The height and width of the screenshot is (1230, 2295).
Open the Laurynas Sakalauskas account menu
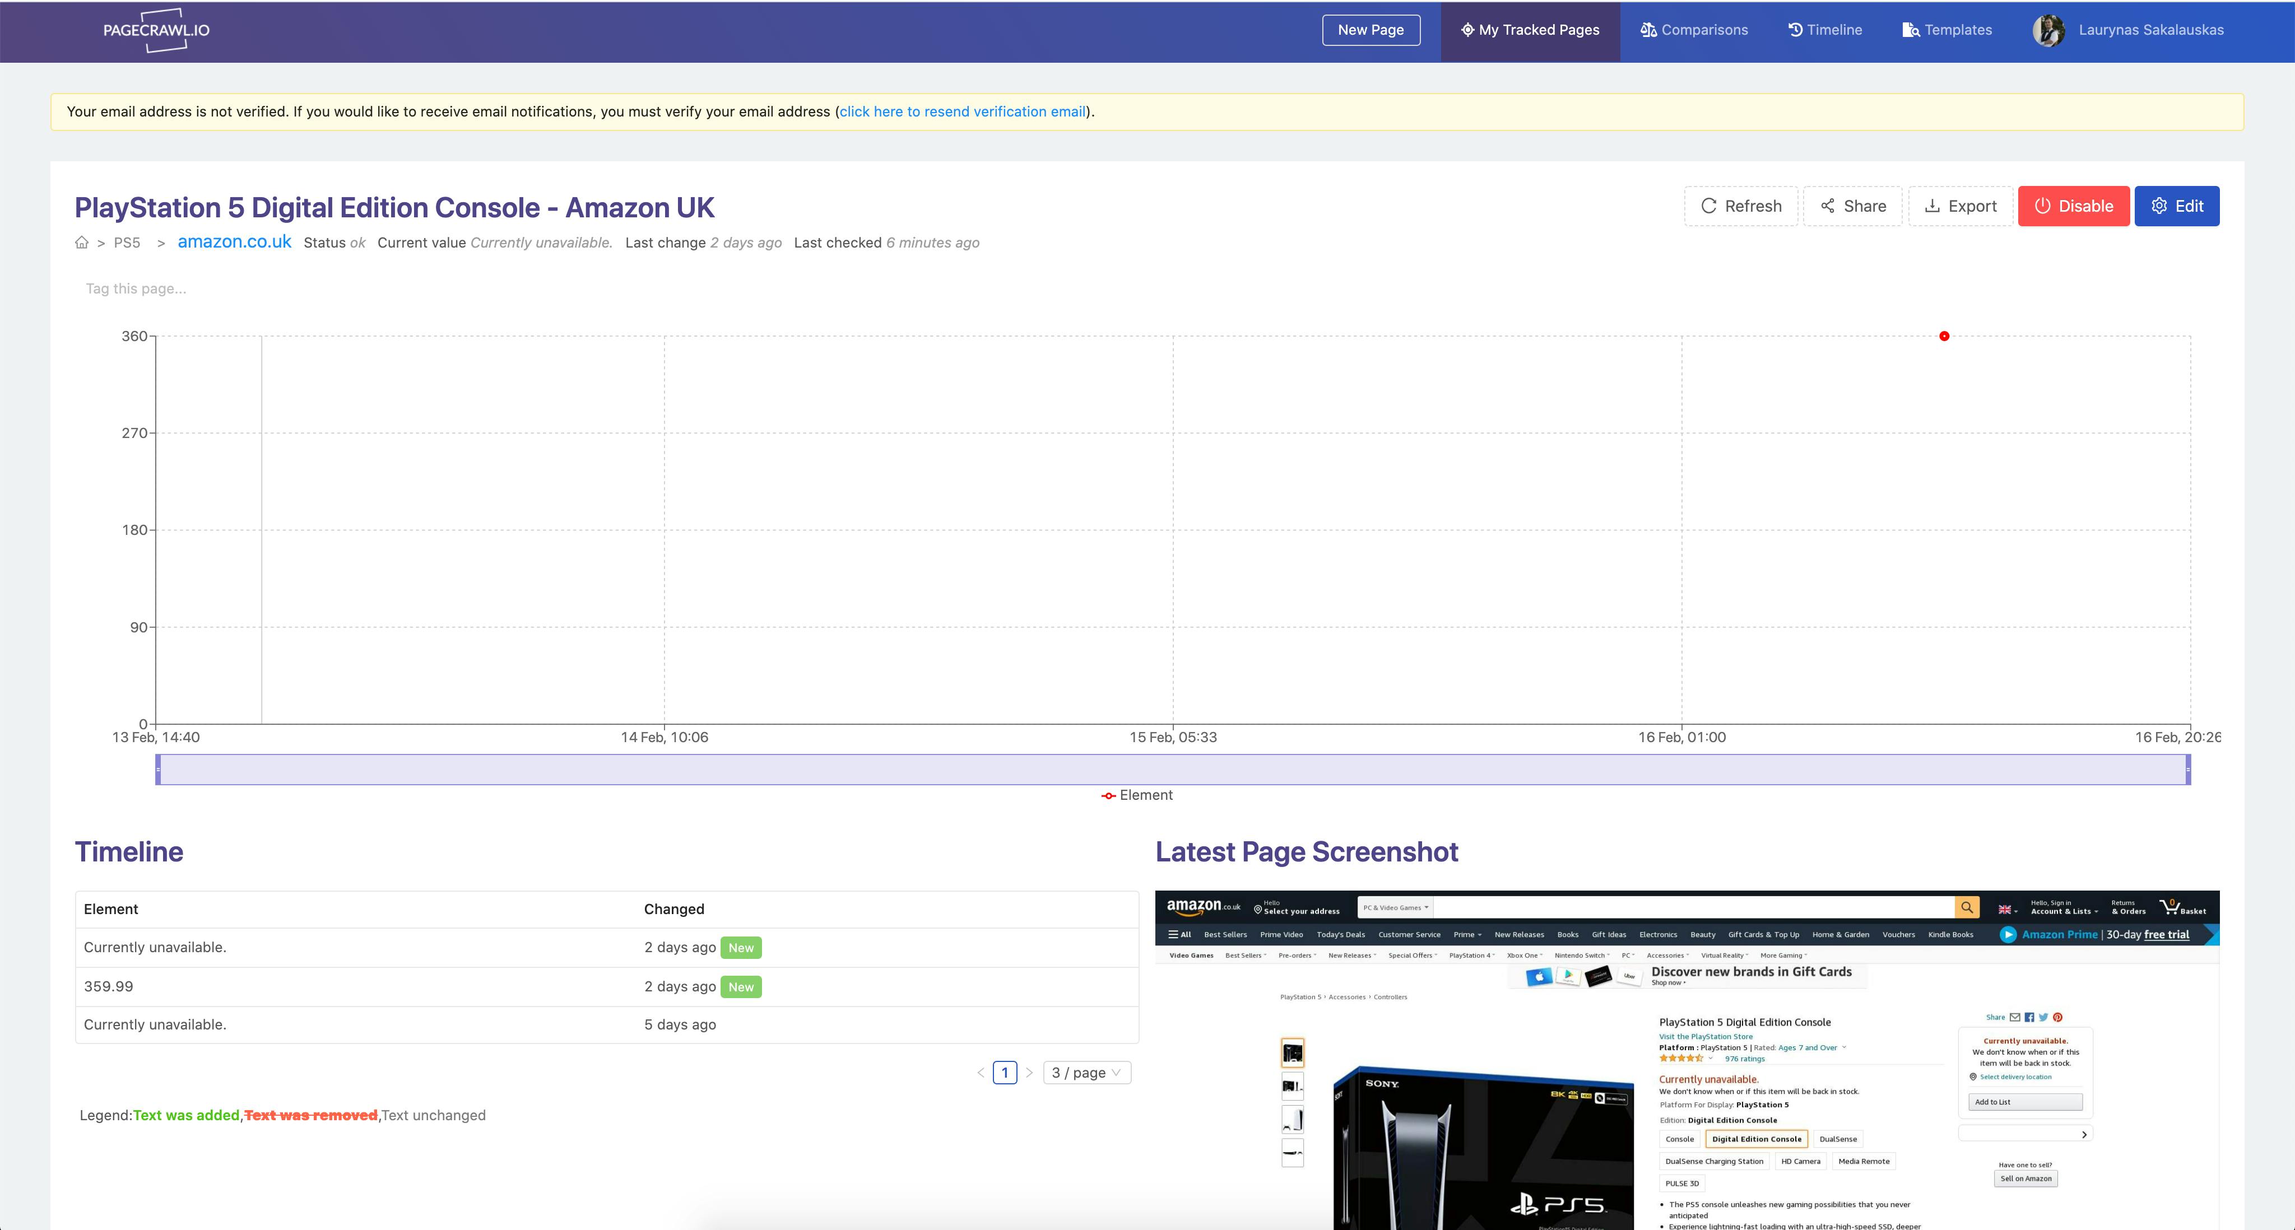tap(2150, 30)
